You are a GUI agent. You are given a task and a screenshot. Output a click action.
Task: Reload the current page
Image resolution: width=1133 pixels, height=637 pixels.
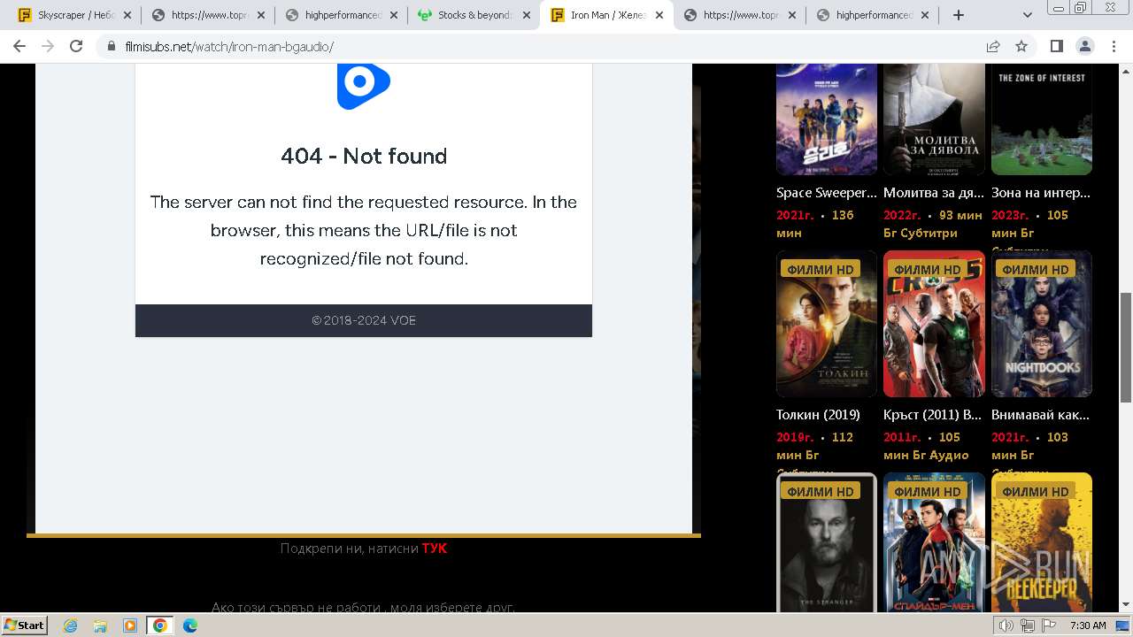76,46
